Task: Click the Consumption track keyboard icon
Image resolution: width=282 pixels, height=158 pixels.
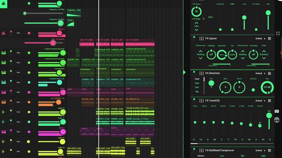Action: 4,72
